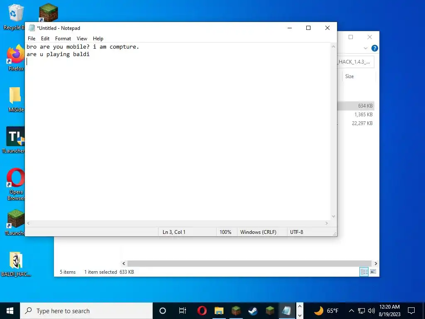
Task: Place cursor after 'are u playing baldi'
Action: point(90,54)
